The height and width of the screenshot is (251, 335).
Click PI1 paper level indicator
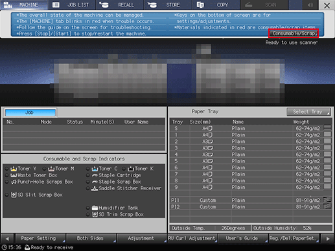(327, 200)
